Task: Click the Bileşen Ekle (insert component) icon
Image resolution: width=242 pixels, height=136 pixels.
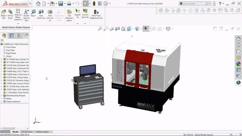Action: coord(3,12)
